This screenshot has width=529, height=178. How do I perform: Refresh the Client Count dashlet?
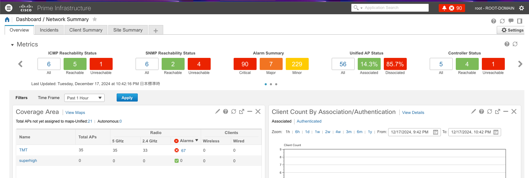(490, 111)
